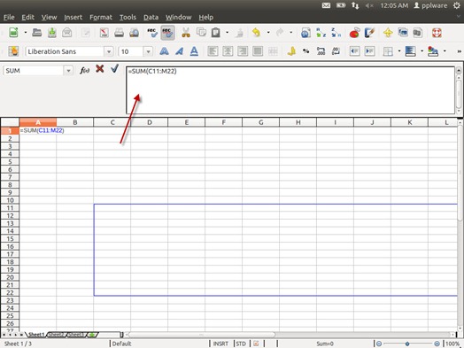Open the Data menu
The height and width of the screenshot is (348, 464).
pyautogui.click(x=151, y=17)
